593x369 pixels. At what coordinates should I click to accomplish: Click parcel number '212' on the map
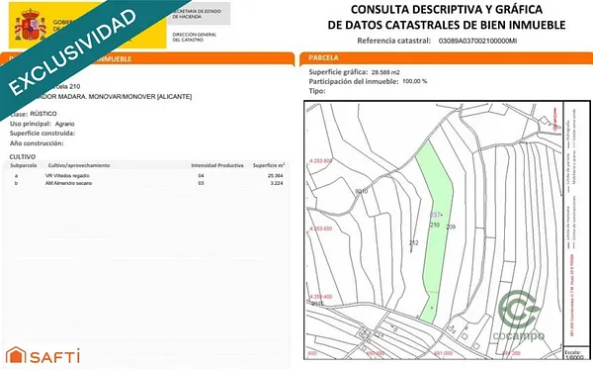pyautogui.click(x=414, y=243)
